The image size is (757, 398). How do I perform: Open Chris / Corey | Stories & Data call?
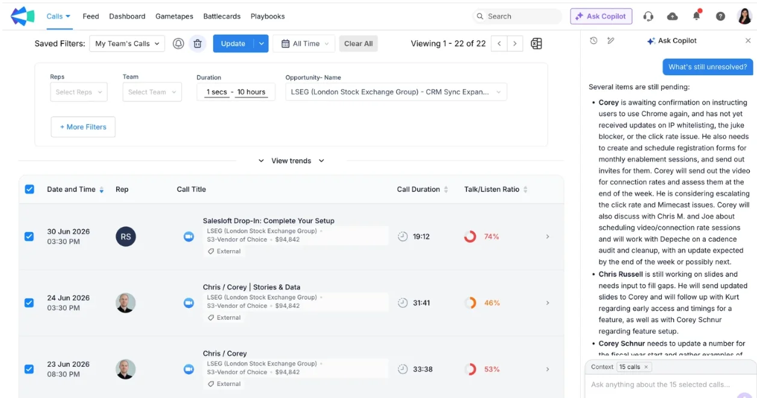click(x=252, y=287)
